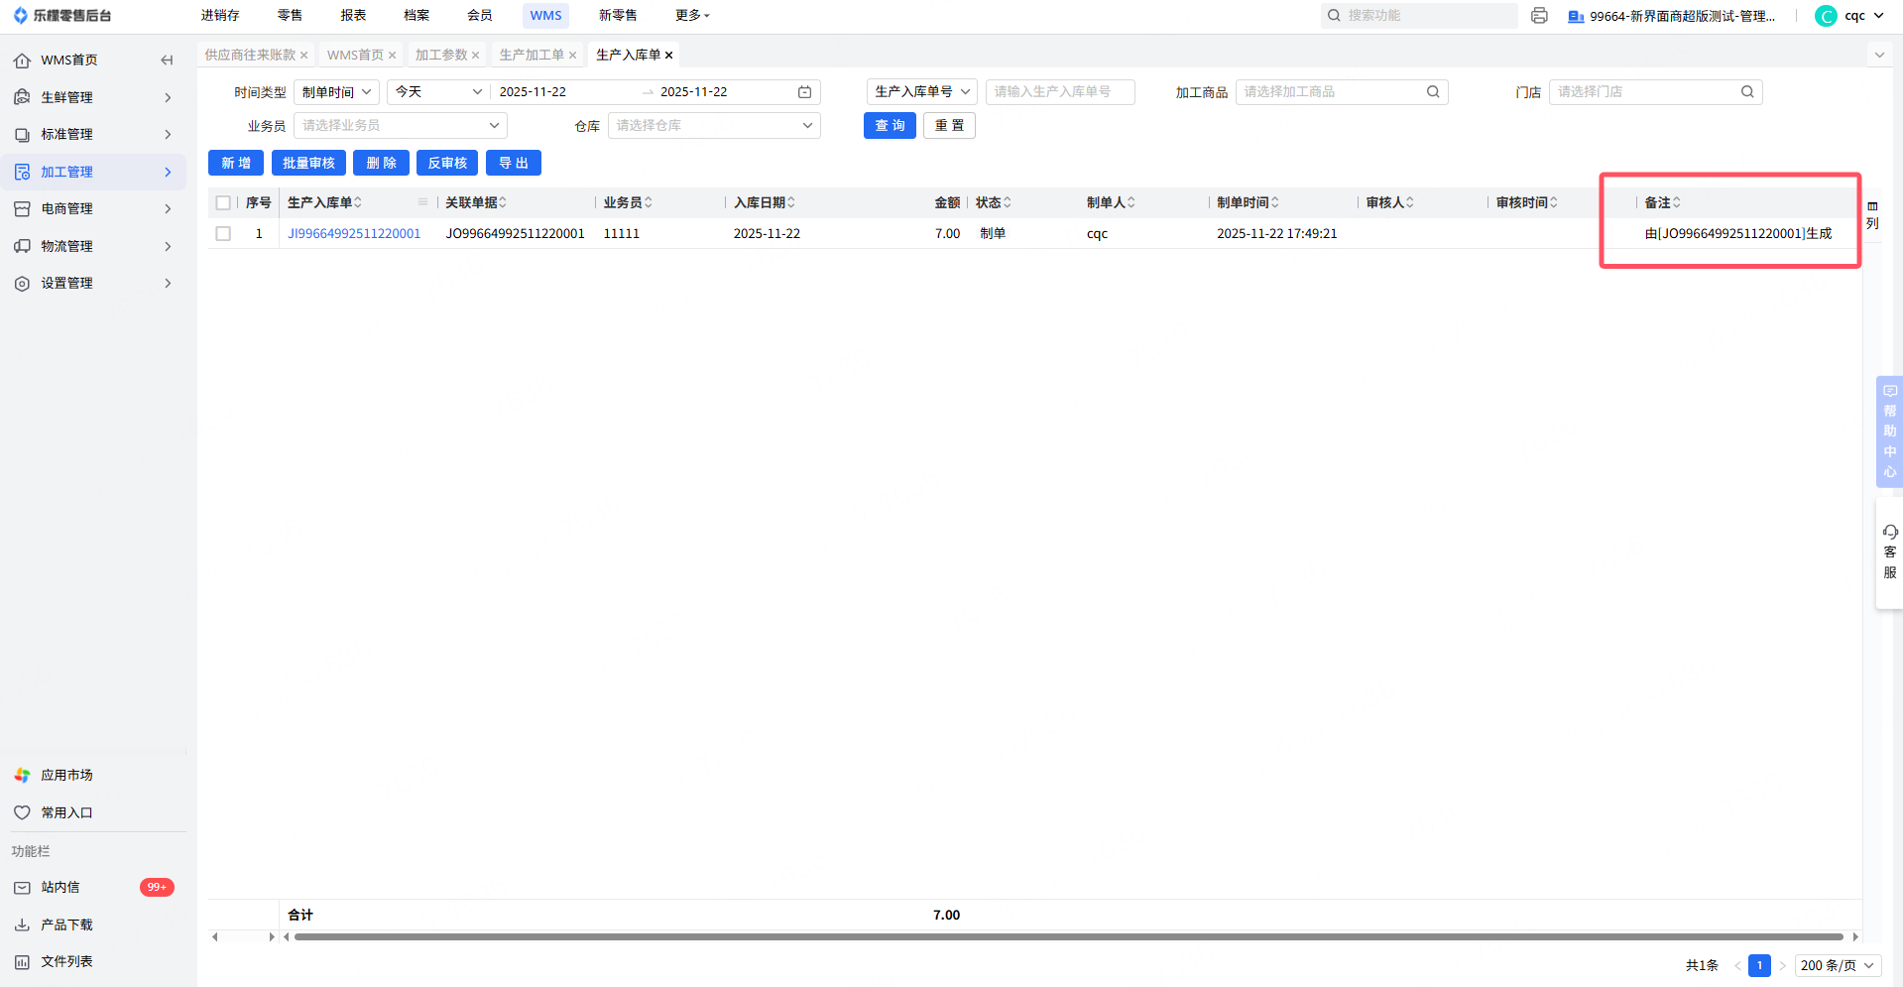
Task: Sort by 关联单据 column
Action: click(x=503, y=203)
